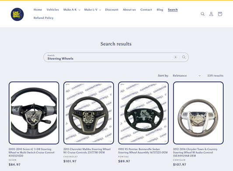The image size is (233, 171).
Task: Click the Sort by label
Action: (163, 76)
